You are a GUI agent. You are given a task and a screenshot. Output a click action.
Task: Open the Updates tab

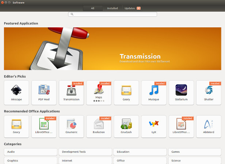[132, 8]
